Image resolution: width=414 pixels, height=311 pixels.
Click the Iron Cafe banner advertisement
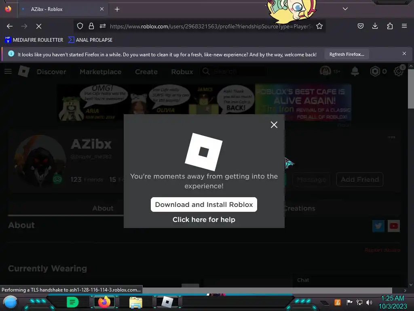coord(204,102)
